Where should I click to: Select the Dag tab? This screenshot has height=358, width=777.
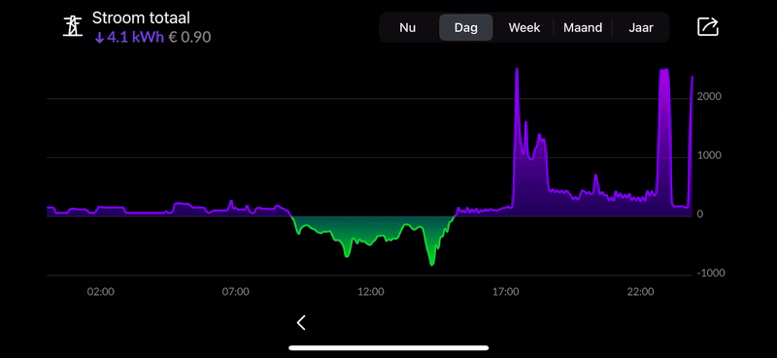[x=466, y=27]
